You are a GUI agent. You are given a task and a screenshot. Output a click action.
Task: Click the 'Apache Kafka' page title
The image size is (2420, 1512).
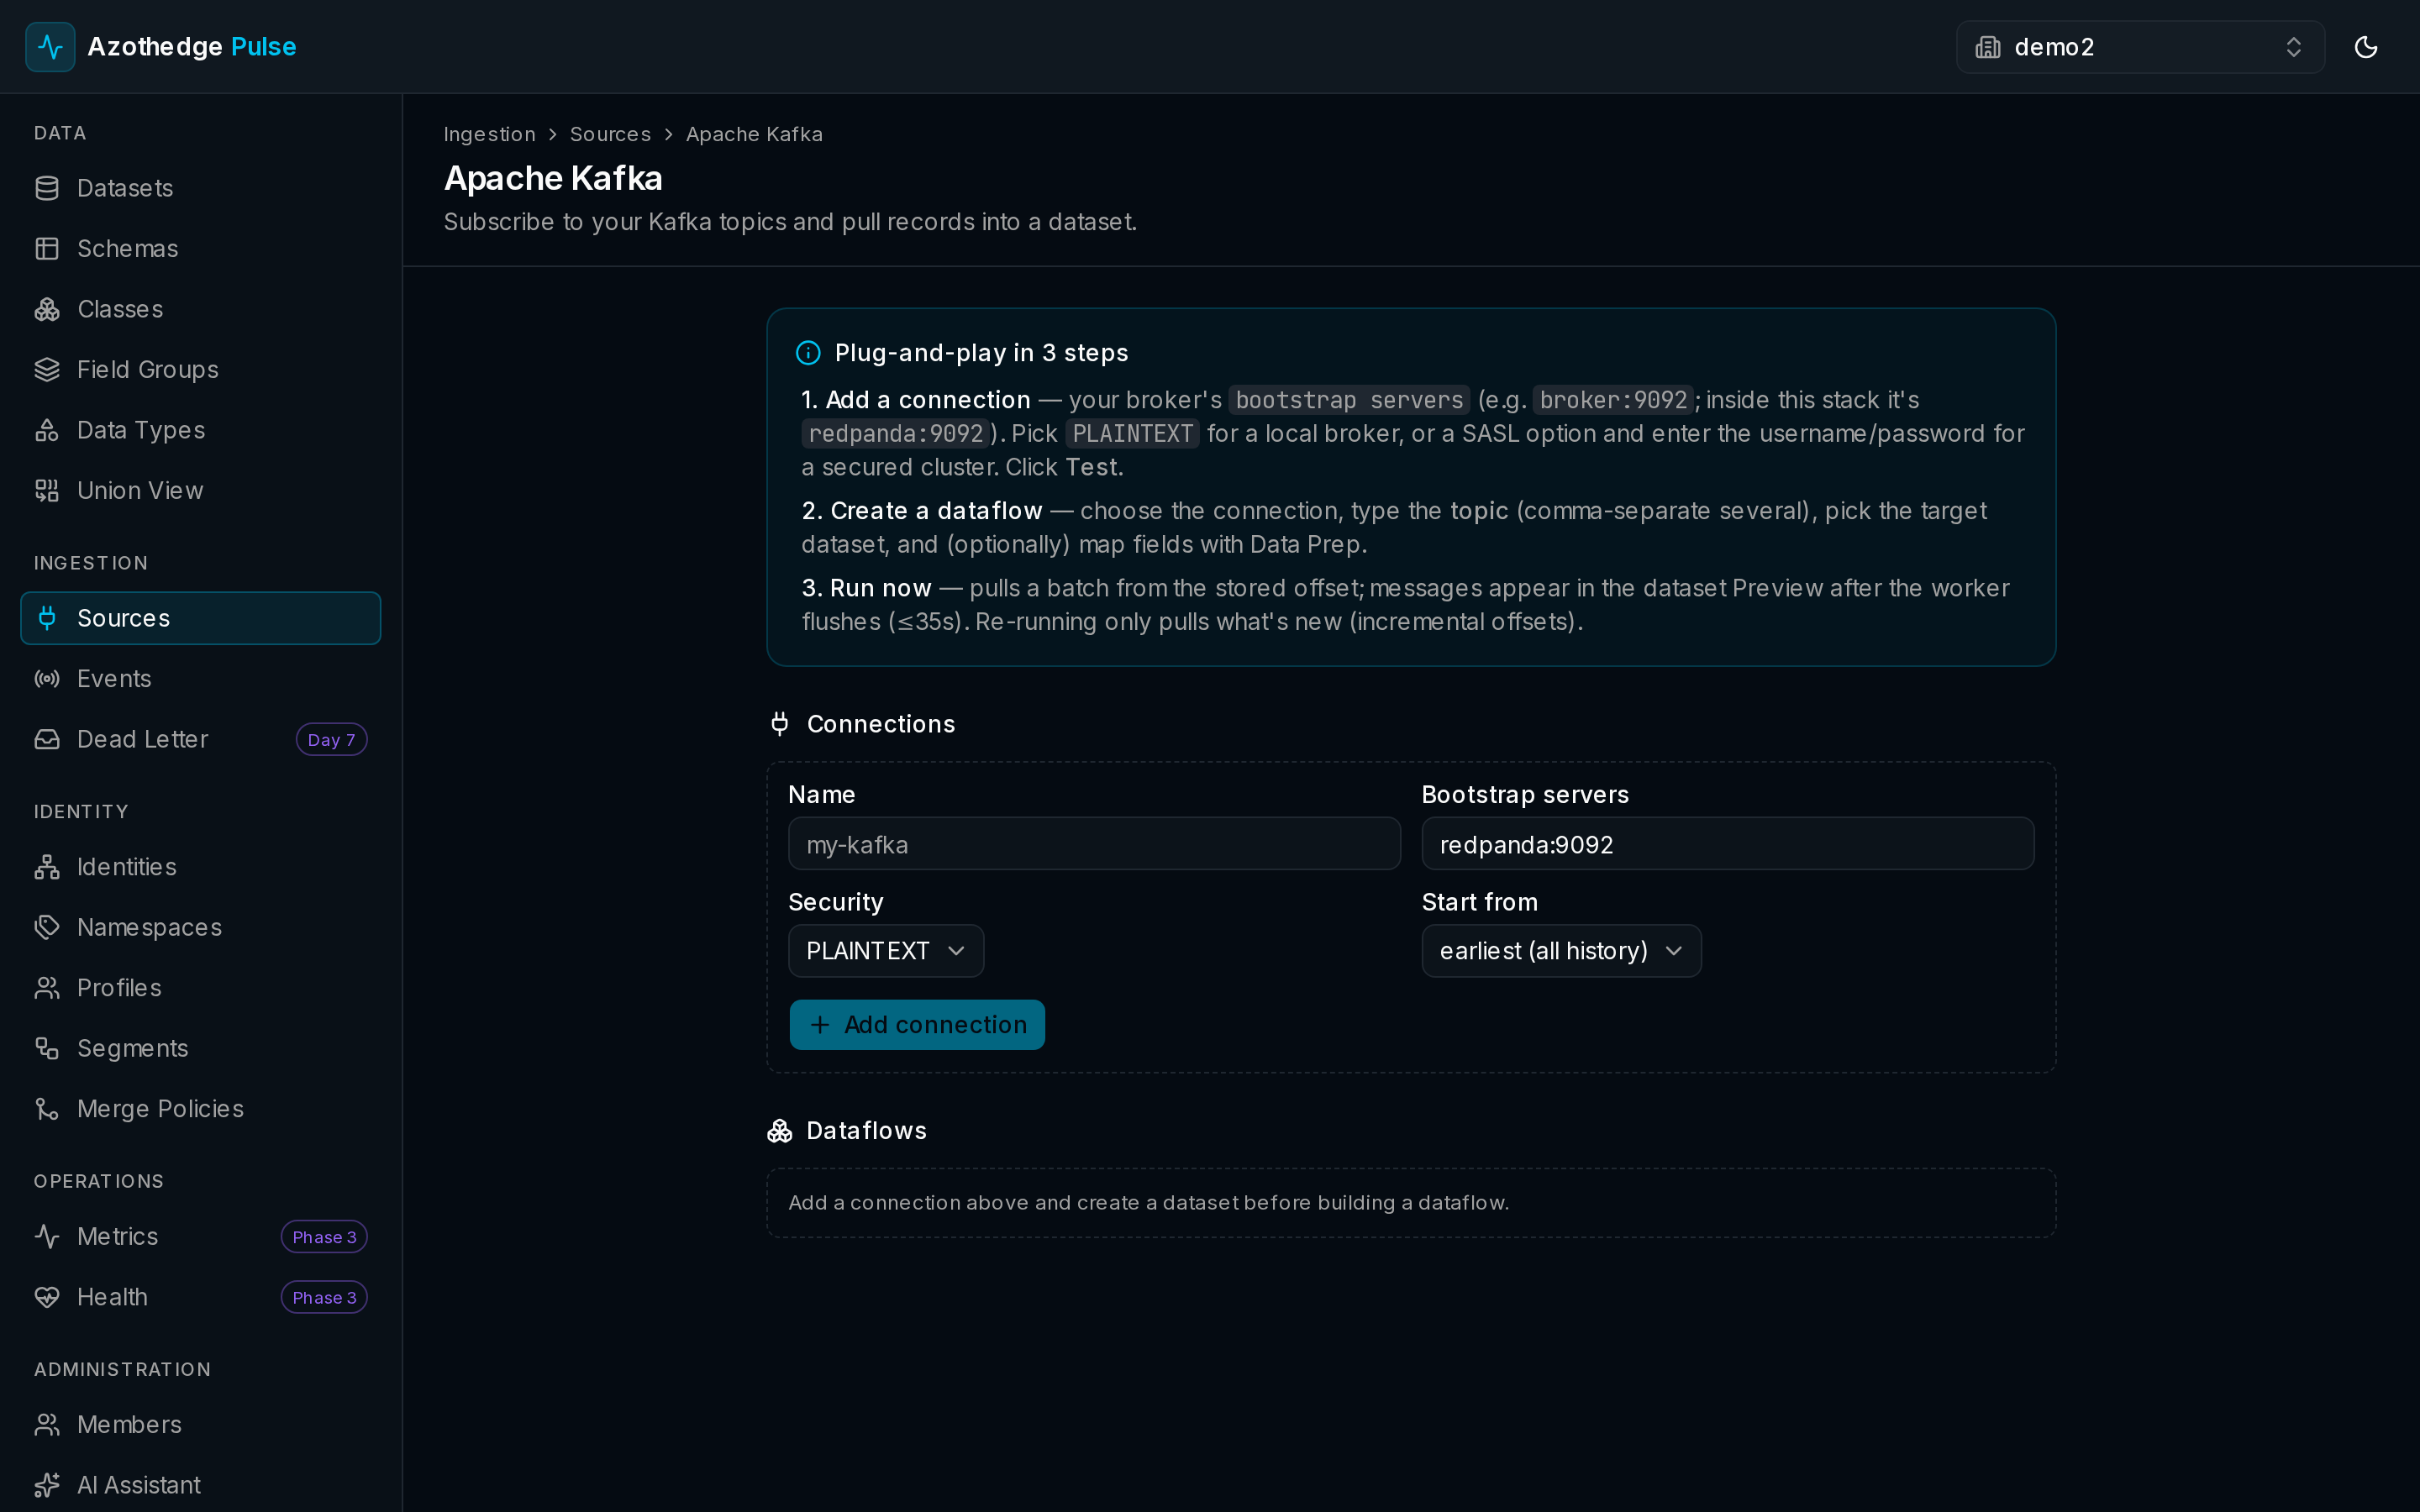553,178
